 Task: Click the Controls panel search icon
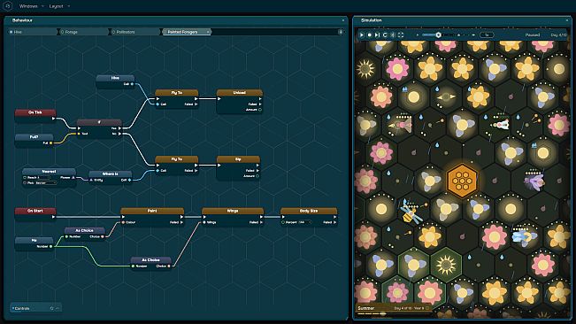(x=52, y=308)
